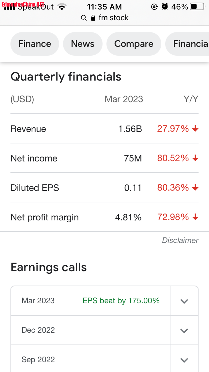The image size is (209, 372).
Task: Tap the battery icon in status bar
Action: click(197, 7)
